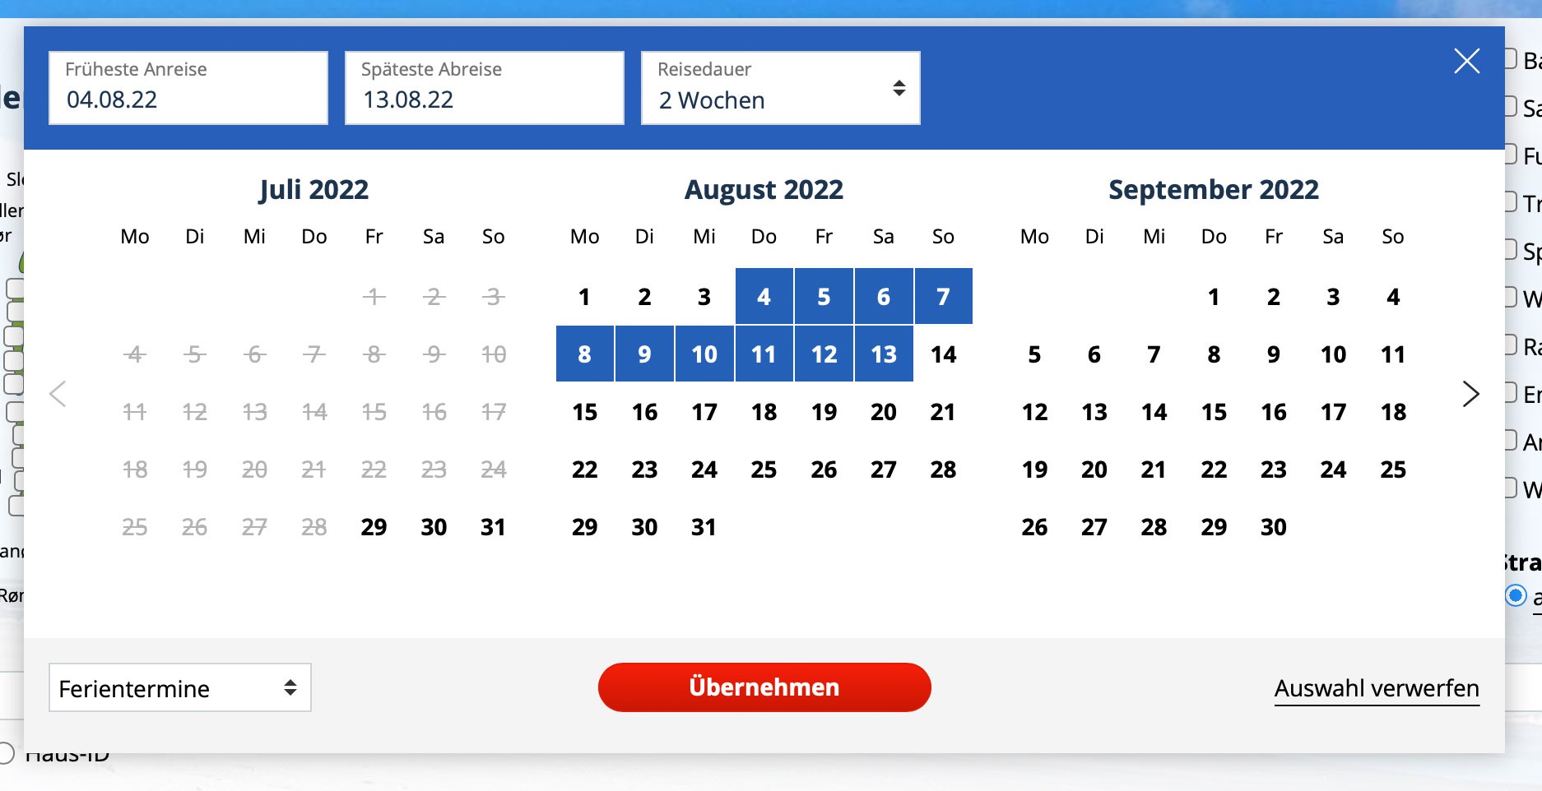This screenshot has height=791, width=1542.
Task: Go to previous month with left arrow
Action: pyautogui.click(x=58, y=394)
